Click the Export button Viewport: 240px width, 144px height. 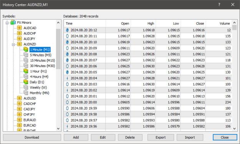click(x=161, y=137)
